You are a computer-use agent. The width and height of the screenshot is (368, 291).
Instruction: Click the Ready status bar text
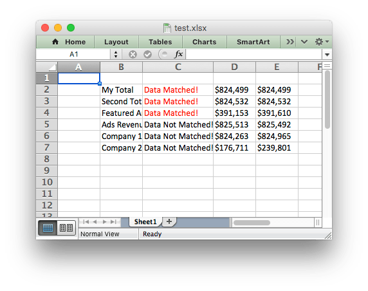152,234
